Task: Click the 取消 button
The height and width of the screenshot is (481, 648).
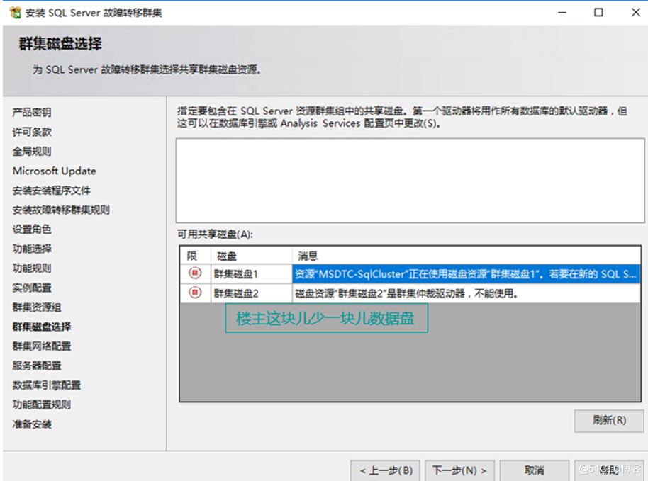Action: 535,470
